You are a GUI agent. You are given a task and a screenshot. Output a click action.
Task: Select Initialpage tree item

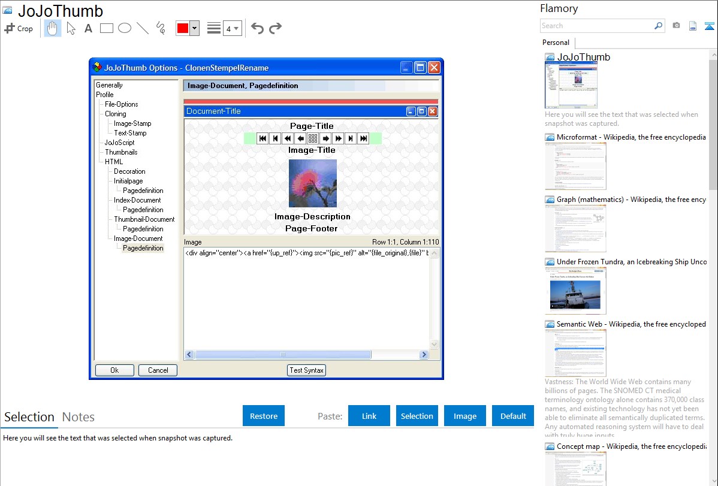[128, 181]
